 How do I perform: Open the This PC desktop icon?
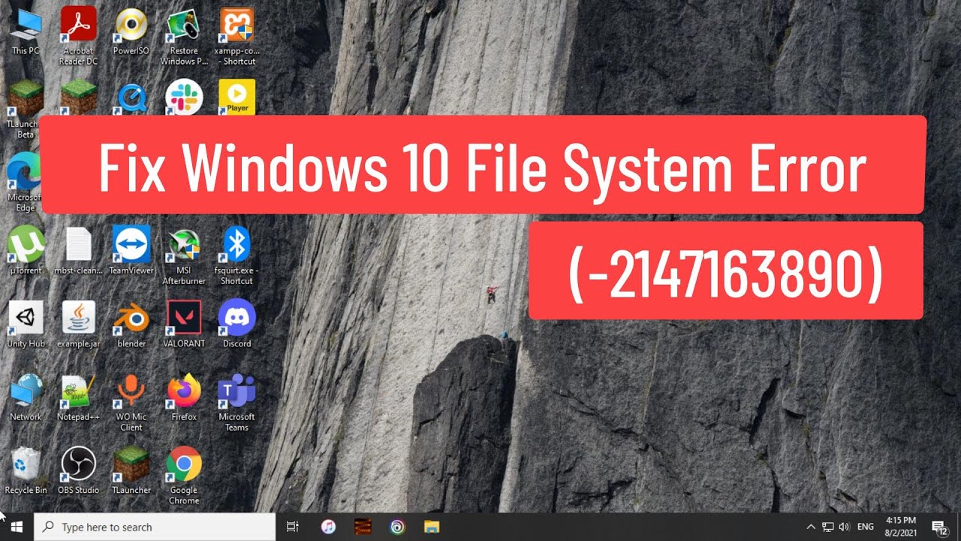(26, 32)
